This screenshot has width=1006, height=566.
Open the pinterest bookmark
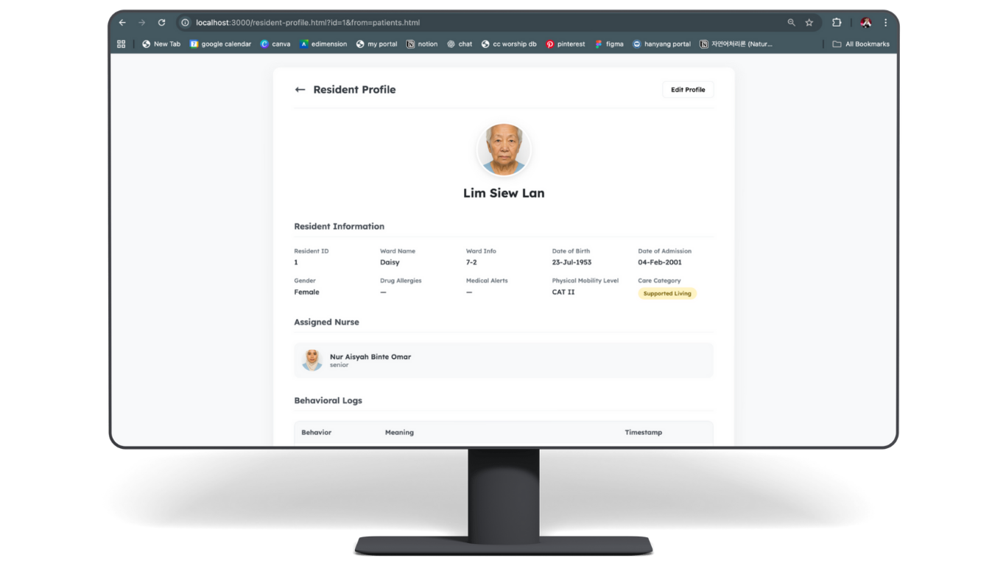coord(565,44)
